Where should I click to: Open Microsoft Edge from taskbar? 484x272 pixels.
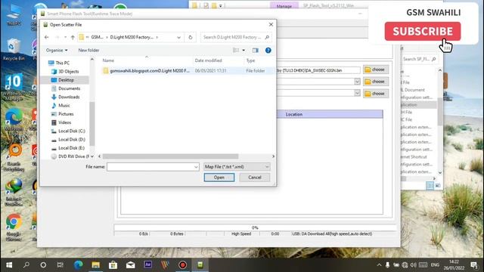(78, 265)
